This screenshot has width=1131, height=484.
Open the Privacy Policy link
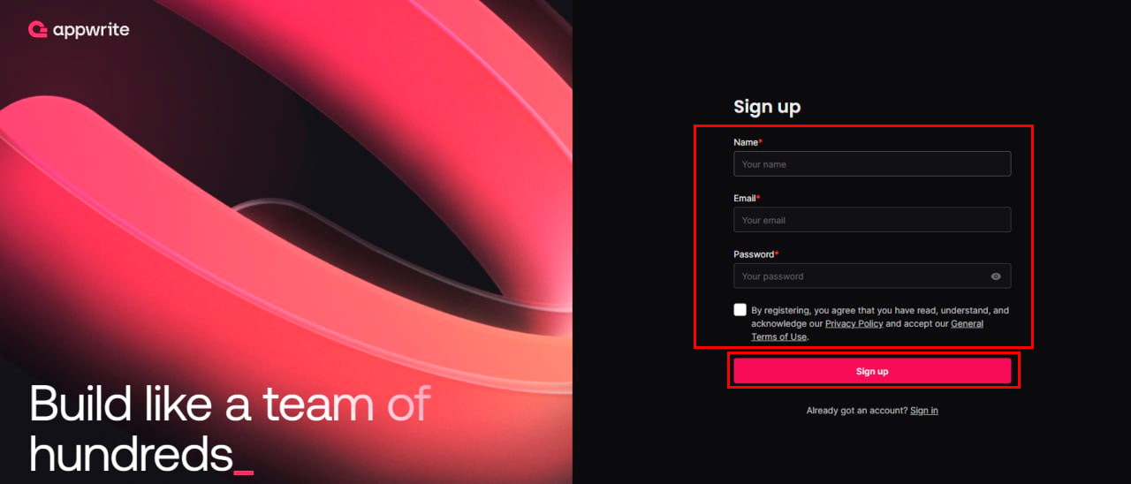coord(854,324)
